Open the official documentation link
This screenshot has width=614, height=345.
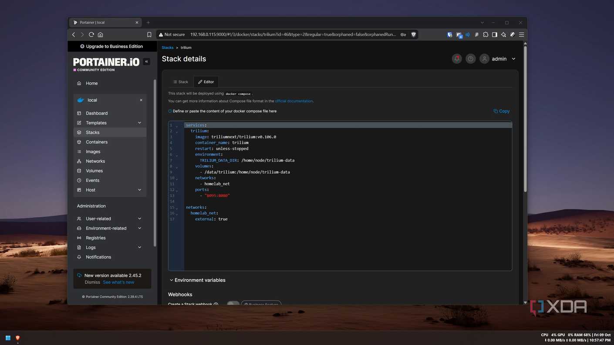(294, 101)
